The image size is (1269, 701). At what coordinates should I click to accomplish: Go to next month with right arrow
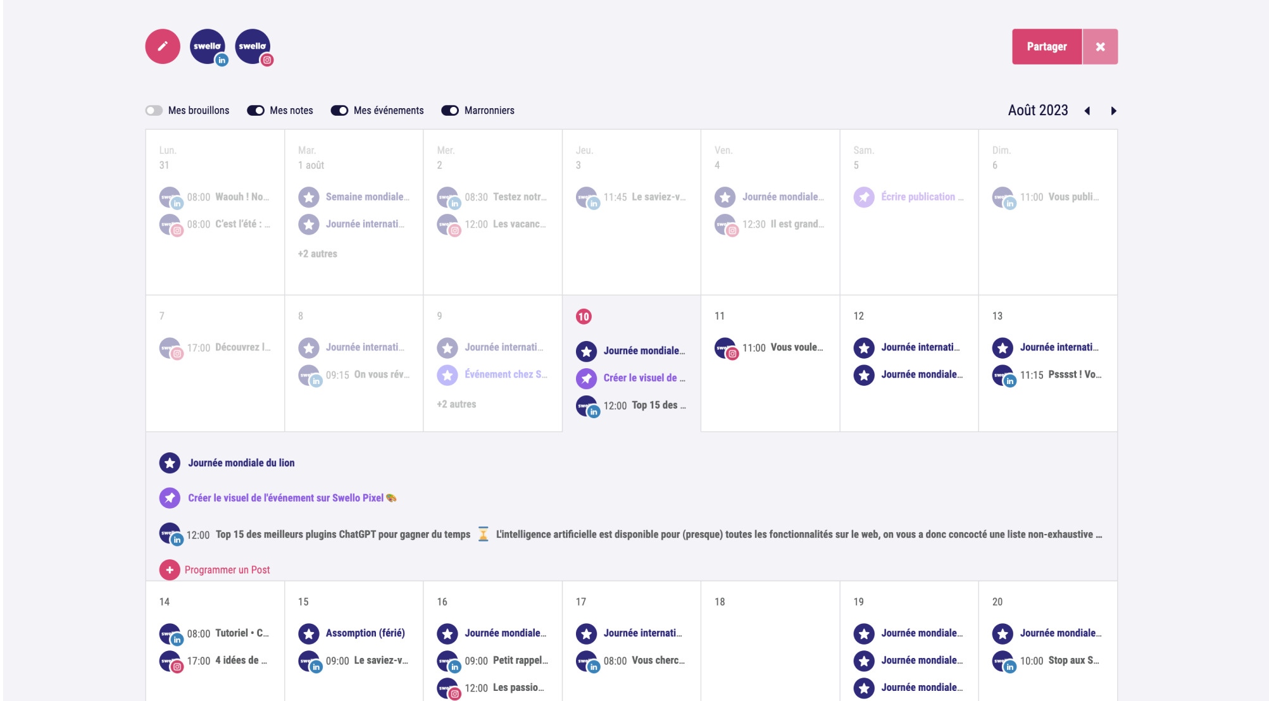(1114, 111)
